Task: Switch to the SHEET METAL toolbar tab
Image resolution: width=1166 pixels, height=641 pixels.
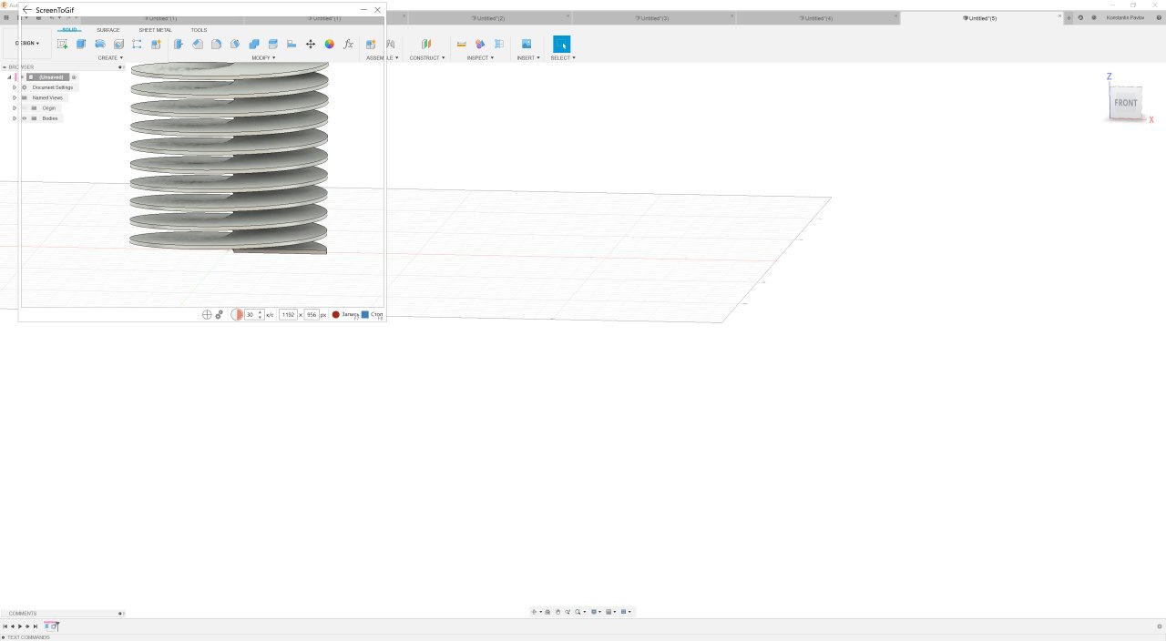Action: coord(155,30)
